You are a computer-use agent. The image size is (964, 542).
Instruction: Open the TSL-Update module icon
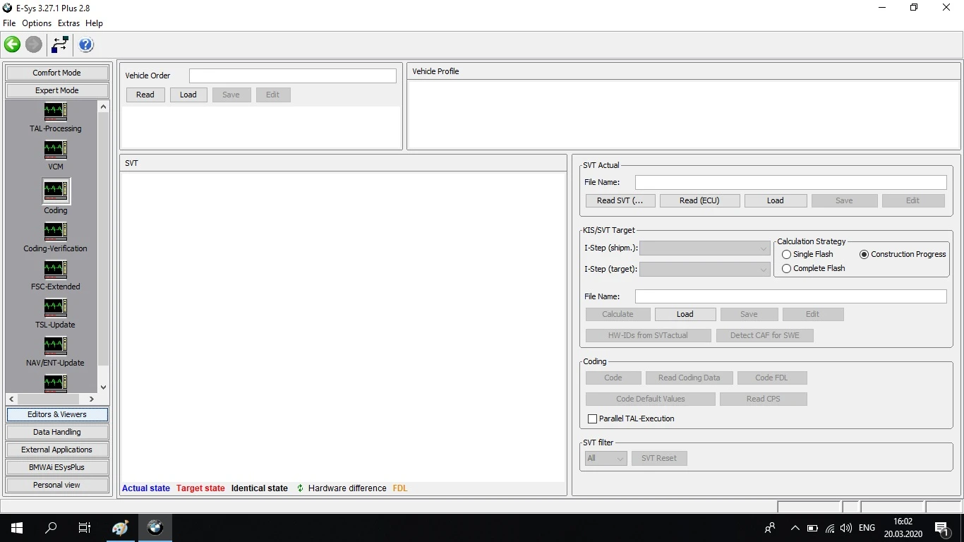[55, 308]
